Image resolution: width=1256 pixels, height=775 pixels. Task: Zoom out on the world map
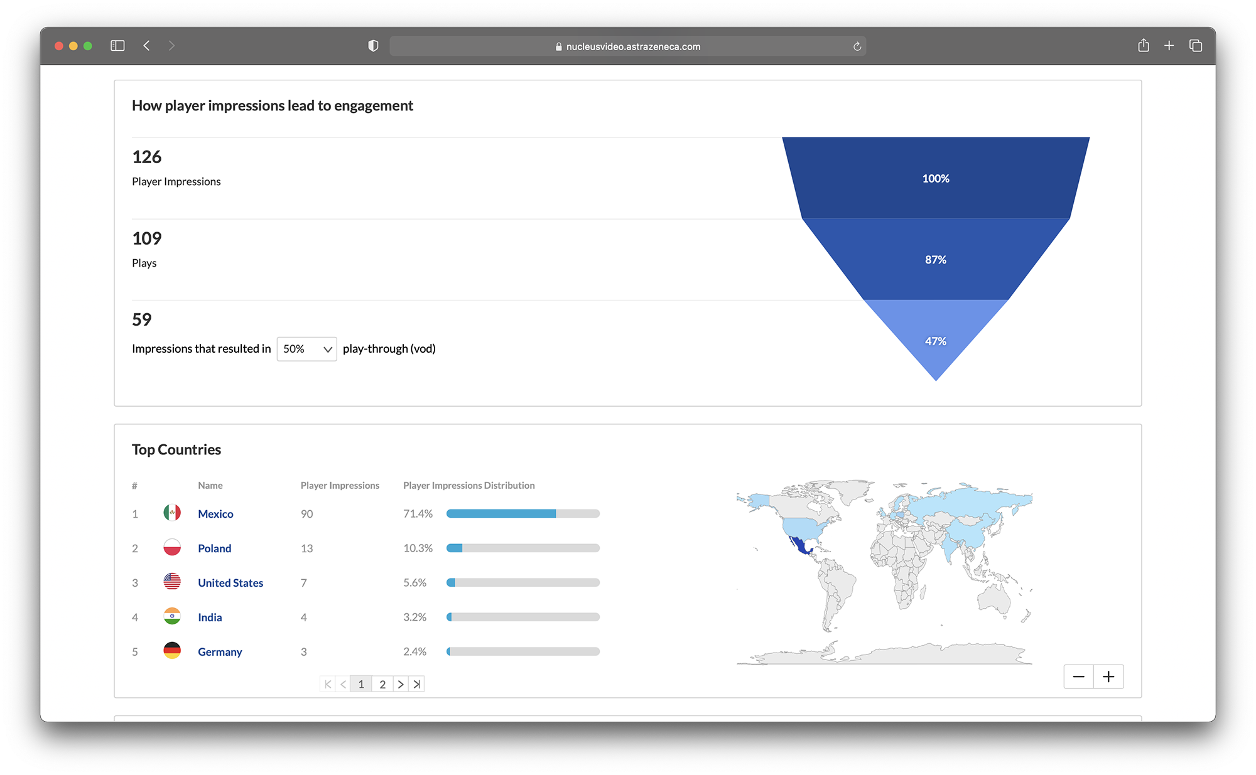click(x=1078, y=676)
